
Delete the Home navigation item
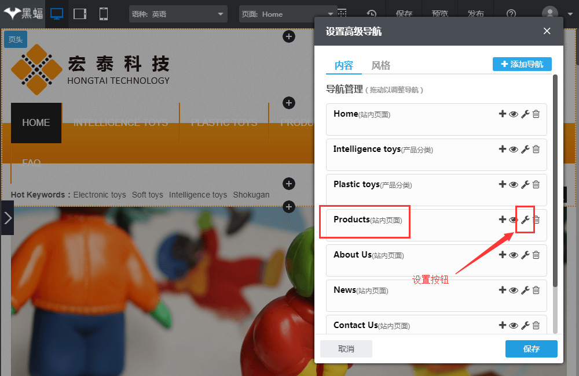pyautogui.click(x=536, y=114)
